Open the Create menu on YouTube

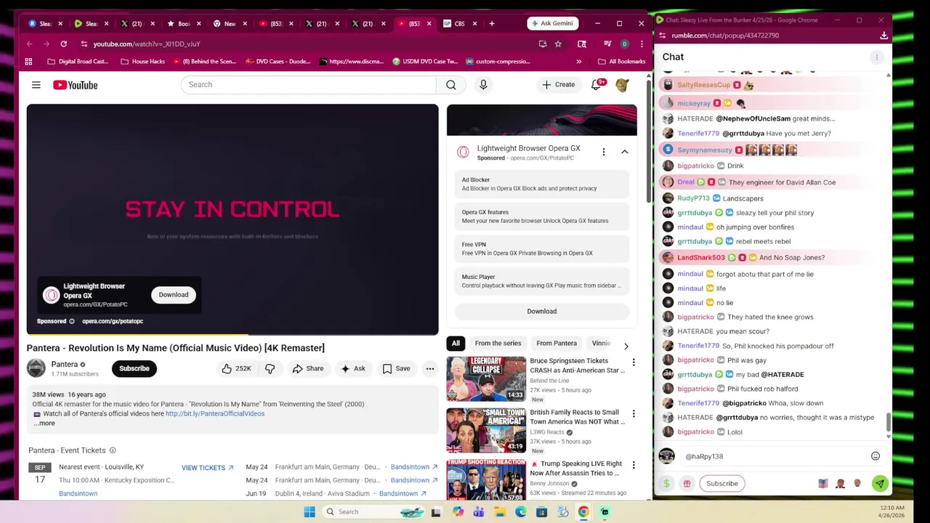(x=558, y=85)
